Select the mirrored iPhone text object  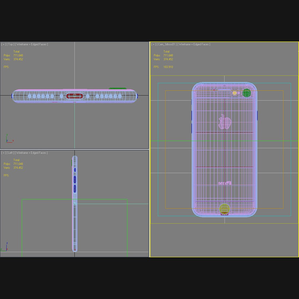pos(225,183)
